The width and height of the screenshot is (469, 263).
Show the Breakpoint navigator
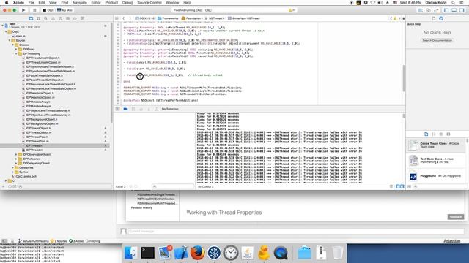point(75,18)
